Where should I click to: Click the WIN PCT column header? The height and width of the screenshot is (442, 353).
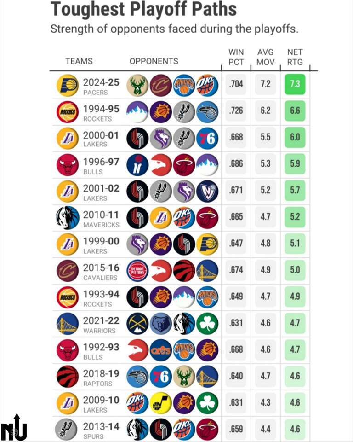click(x=236, y=57)
